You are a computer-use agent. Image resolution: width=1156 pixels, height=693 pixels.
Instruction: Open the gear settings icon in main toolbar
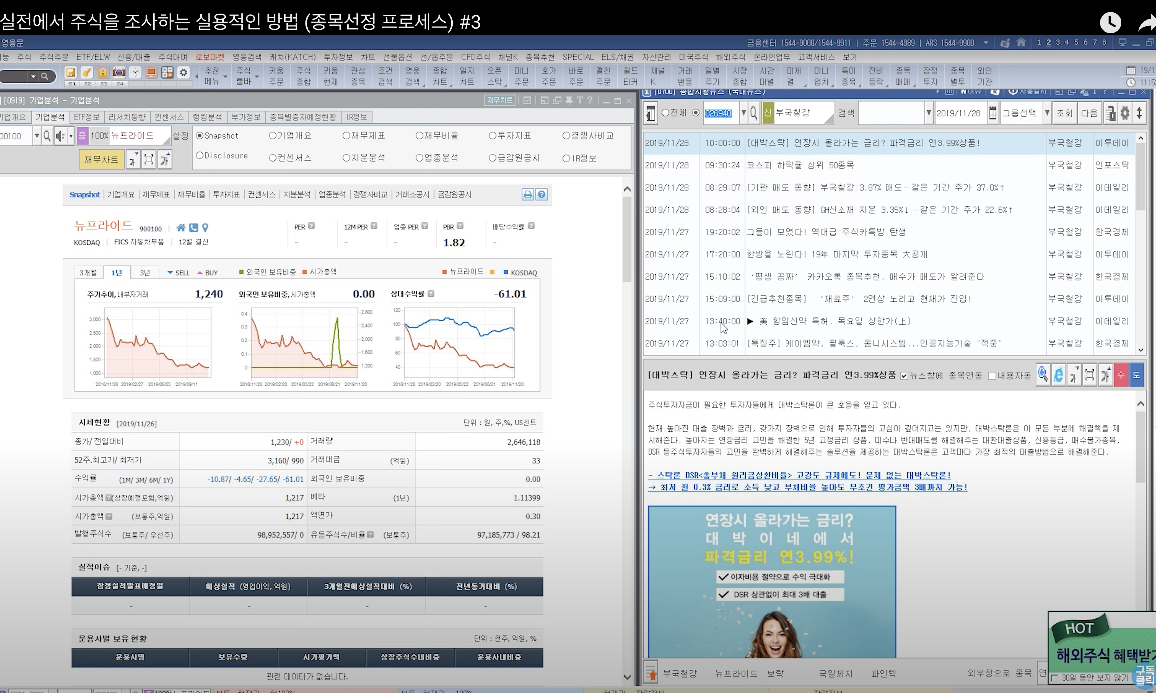184,72
